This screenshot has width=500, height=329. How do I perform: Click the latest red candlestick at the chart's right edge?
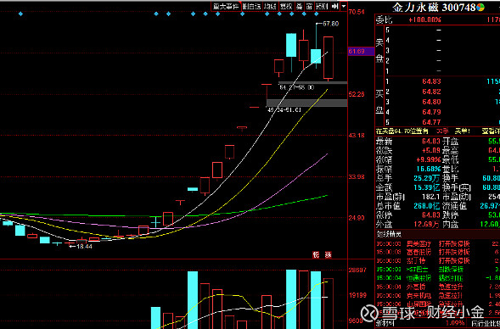point(329,58)
